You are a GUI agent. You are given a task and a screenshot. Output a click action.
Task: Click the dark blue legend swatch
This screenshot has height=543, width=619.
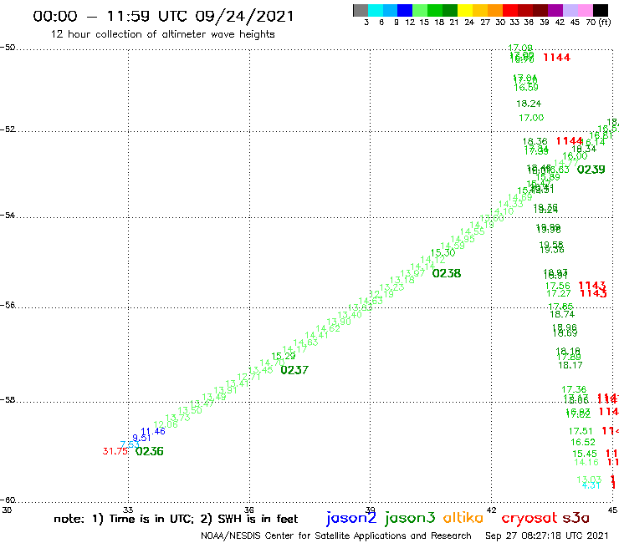pyautogui.click(x=405, y=10)
